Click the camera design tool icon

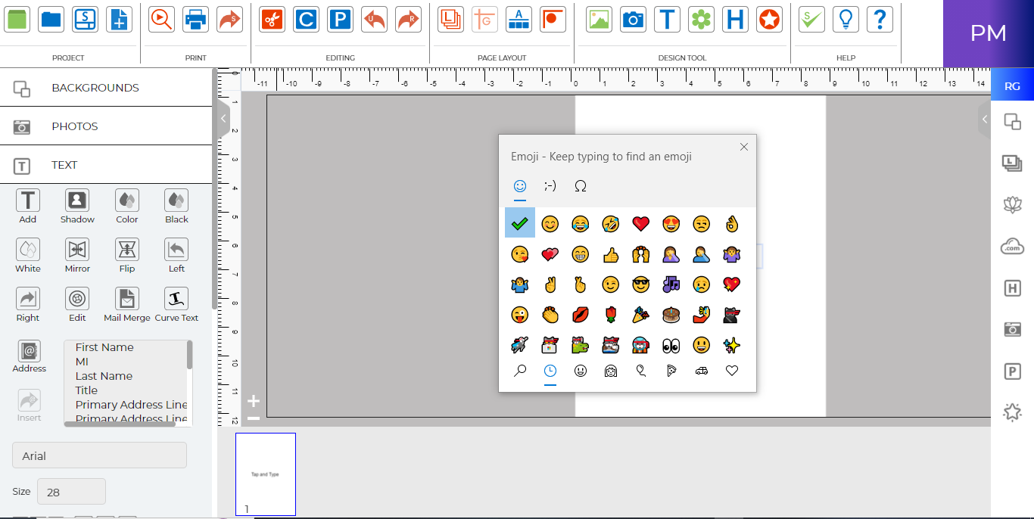pos(633,19)
